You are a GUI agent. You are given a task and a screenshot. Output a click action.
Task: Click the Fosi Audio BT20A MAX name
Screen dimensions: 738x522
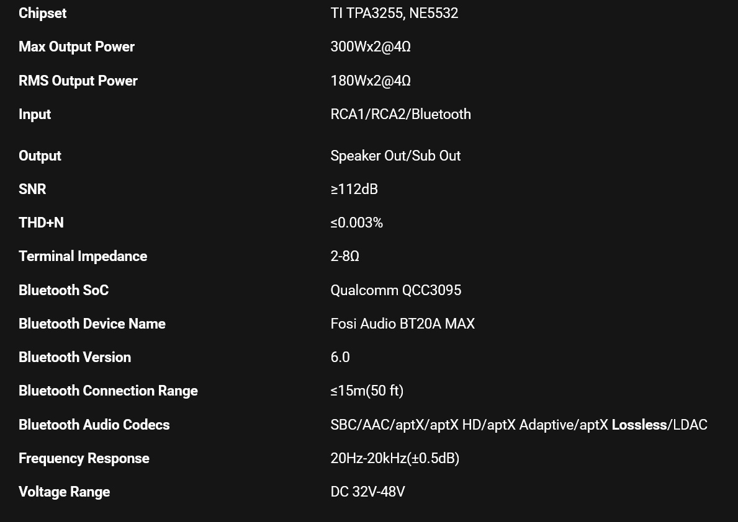coord(402,324)
